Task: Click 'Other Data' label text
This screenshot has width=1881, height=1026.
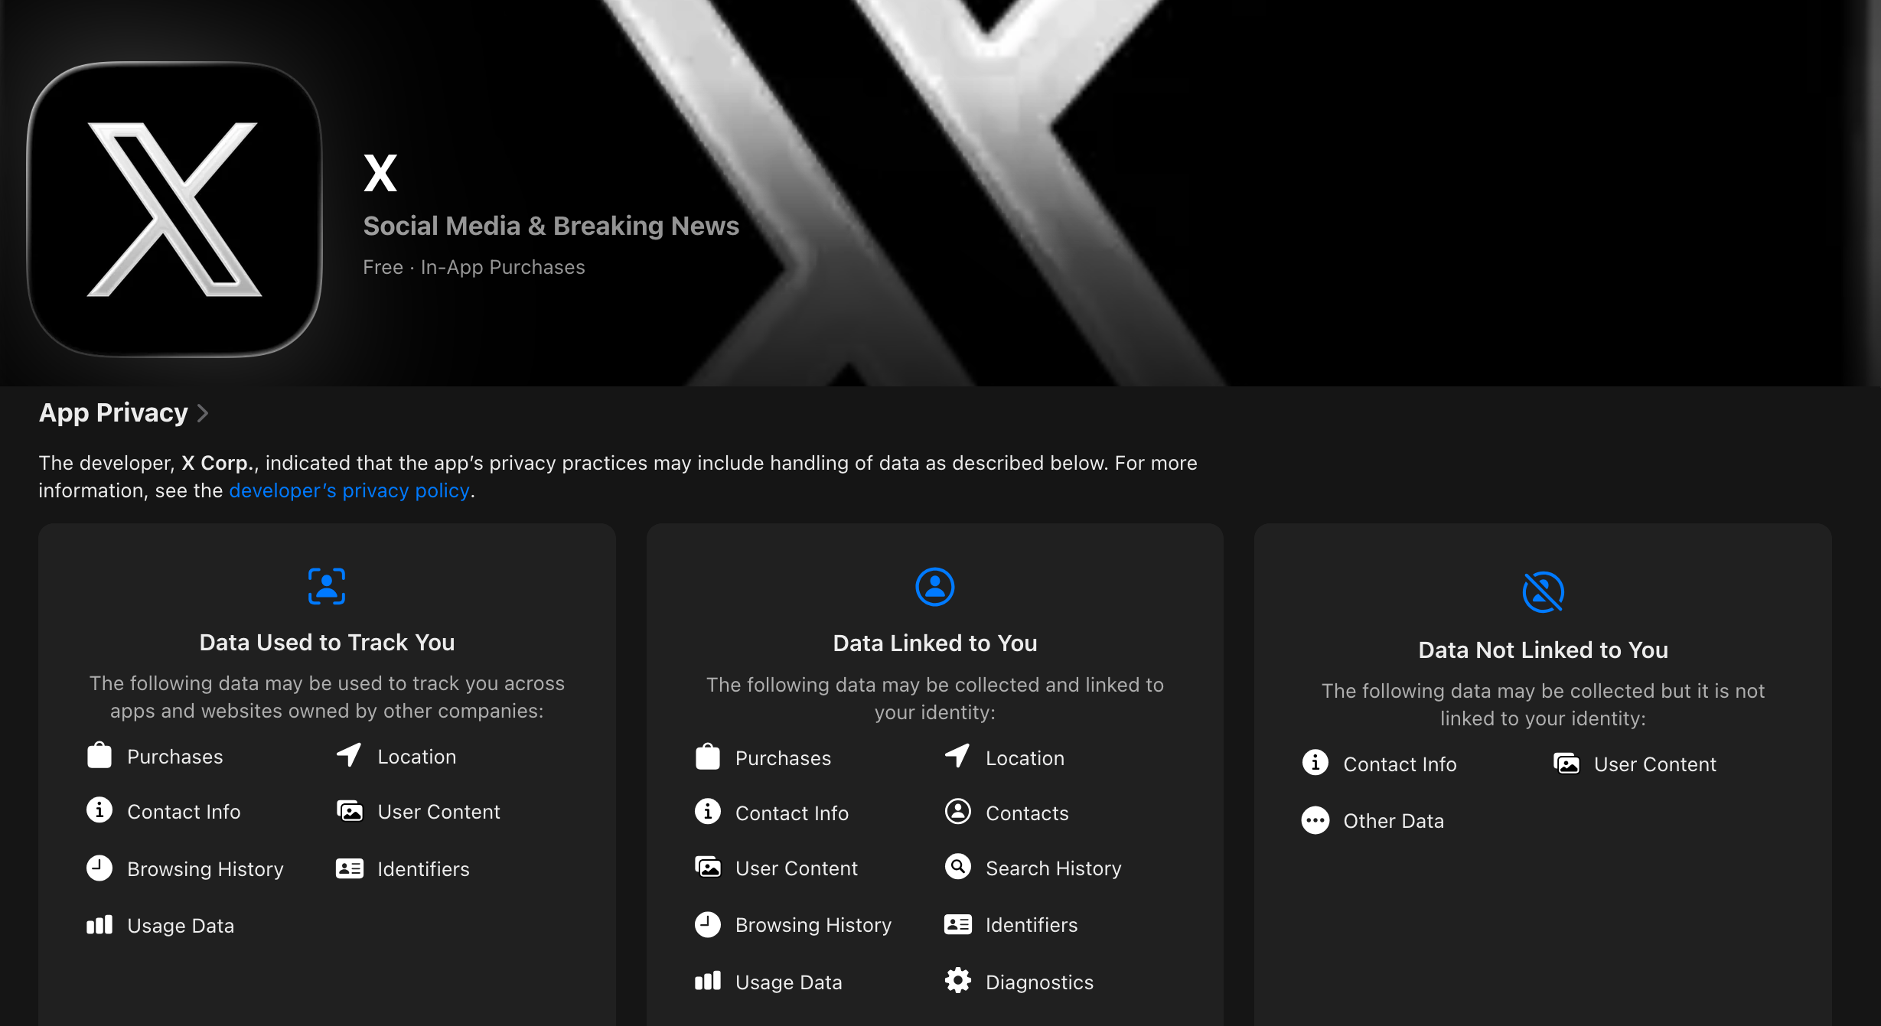Action: tap(1394, 821)
